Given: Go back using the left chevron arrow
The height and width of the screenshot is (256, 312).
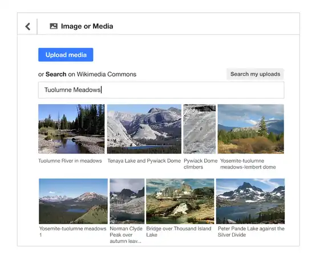Looking at the screenshot, I should tap(27, 26).
